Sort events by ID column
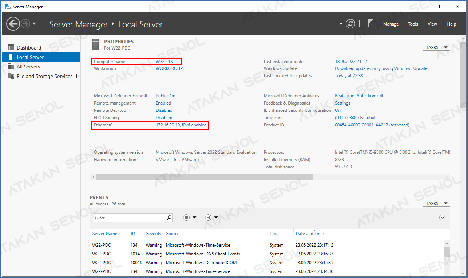Viewport: 468px width, 278px height. [133, 234]
